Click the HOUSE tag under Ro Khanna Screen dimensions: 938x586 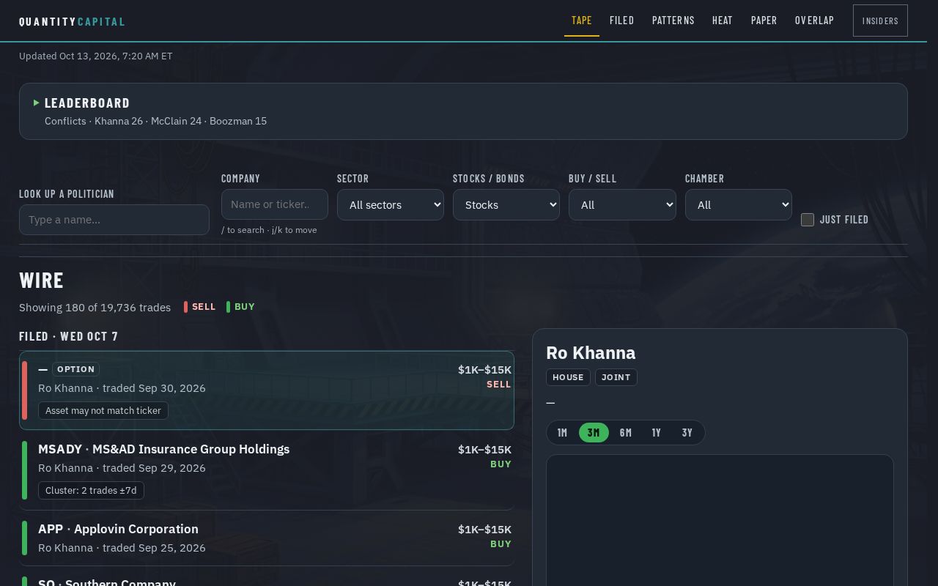[568, 377]
